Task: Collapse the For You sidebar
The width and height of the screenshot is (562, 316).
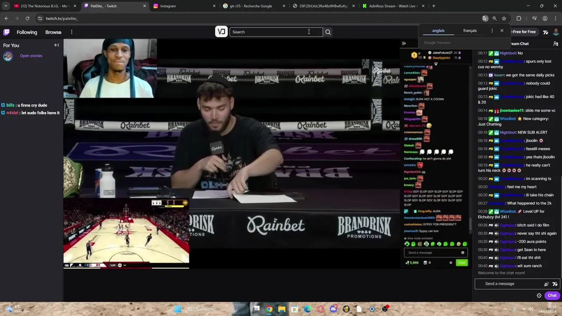Action: [56, 45]
